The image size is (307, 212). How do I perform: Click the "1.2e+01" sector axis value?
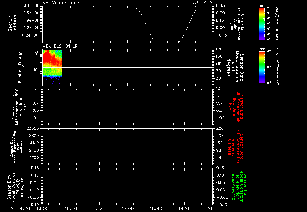click(31, 28)
